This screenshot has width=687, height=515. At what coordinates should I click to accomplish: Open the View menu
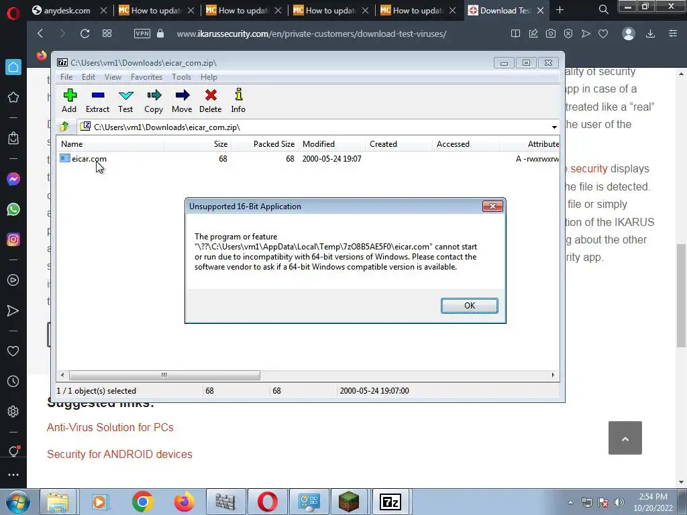[x=113, y=77]
